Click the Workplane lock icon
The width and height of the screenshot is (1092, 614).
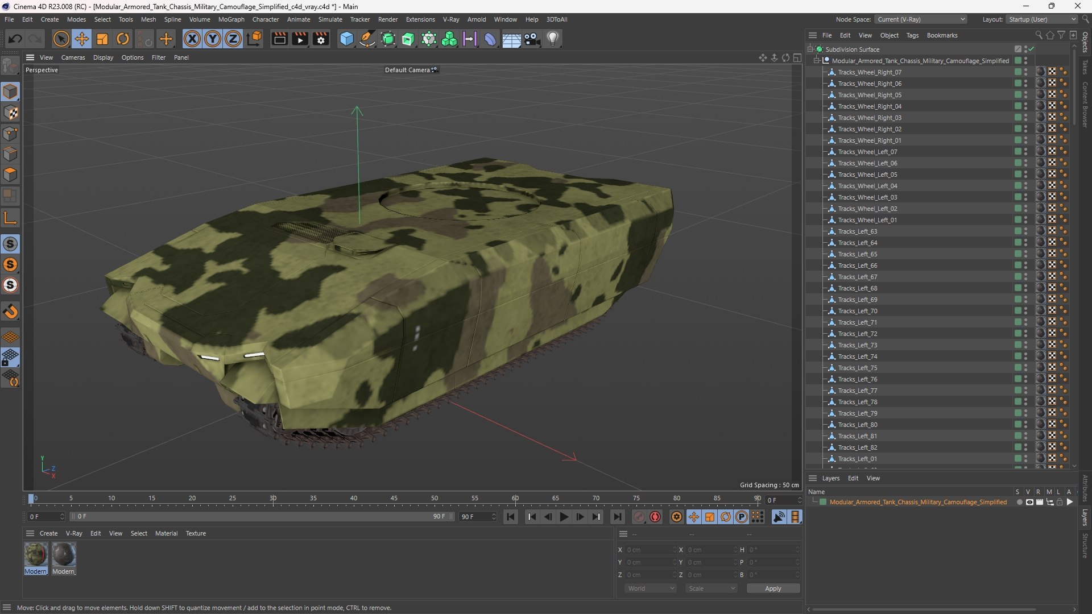point(10,358)
